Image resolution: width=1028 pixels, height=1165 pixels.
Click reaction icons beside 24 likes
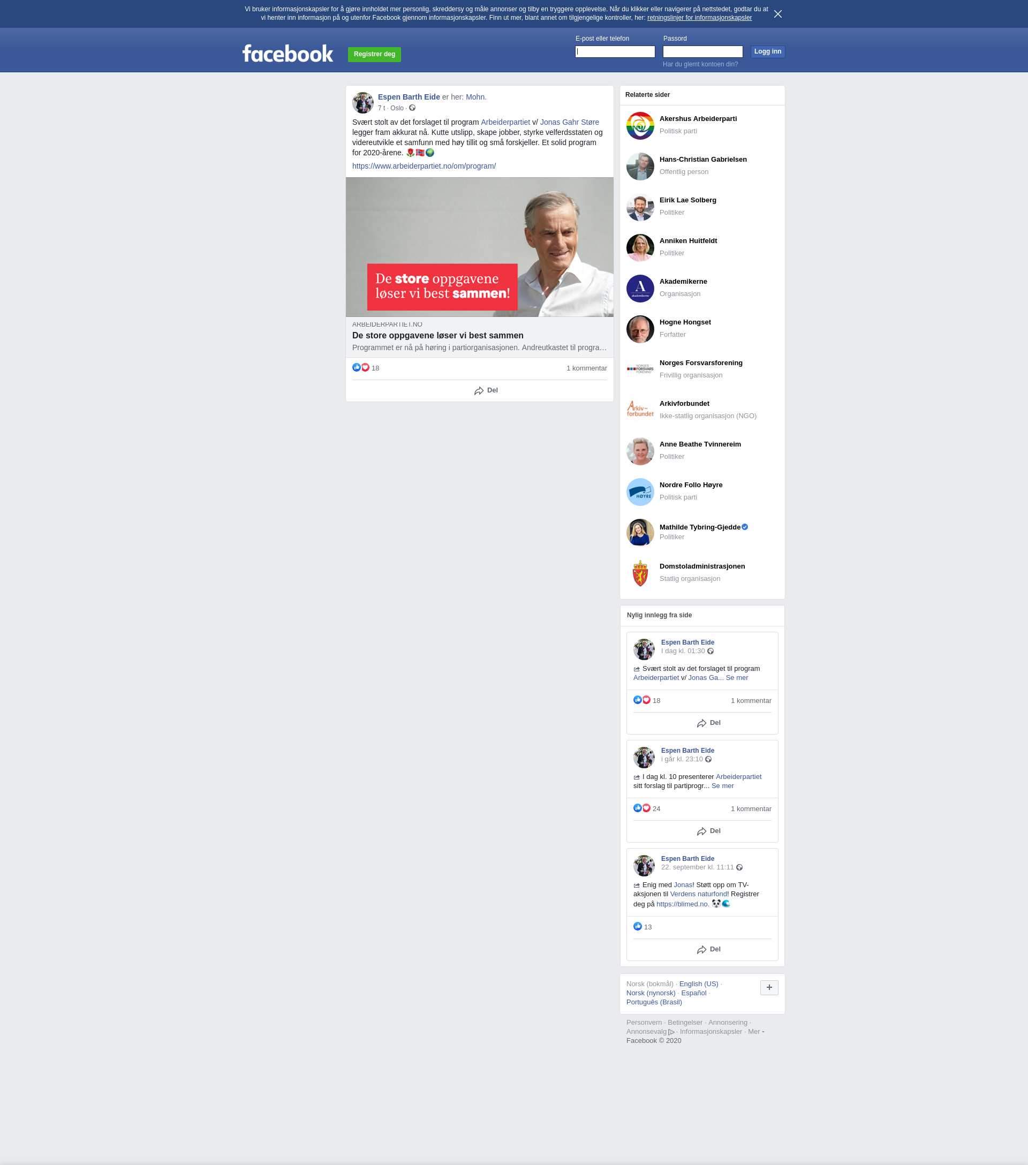pyautogui.click(x=641, y=808)
